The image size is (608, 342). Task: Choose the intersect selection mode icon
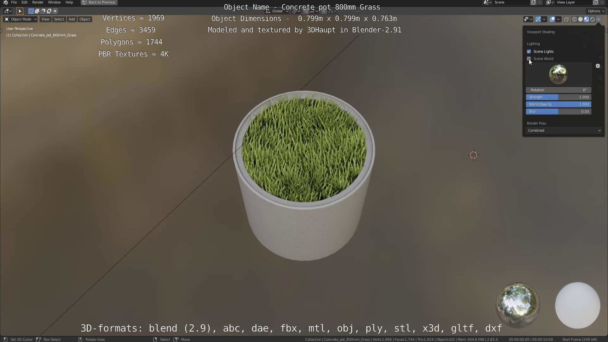point(55,11)
